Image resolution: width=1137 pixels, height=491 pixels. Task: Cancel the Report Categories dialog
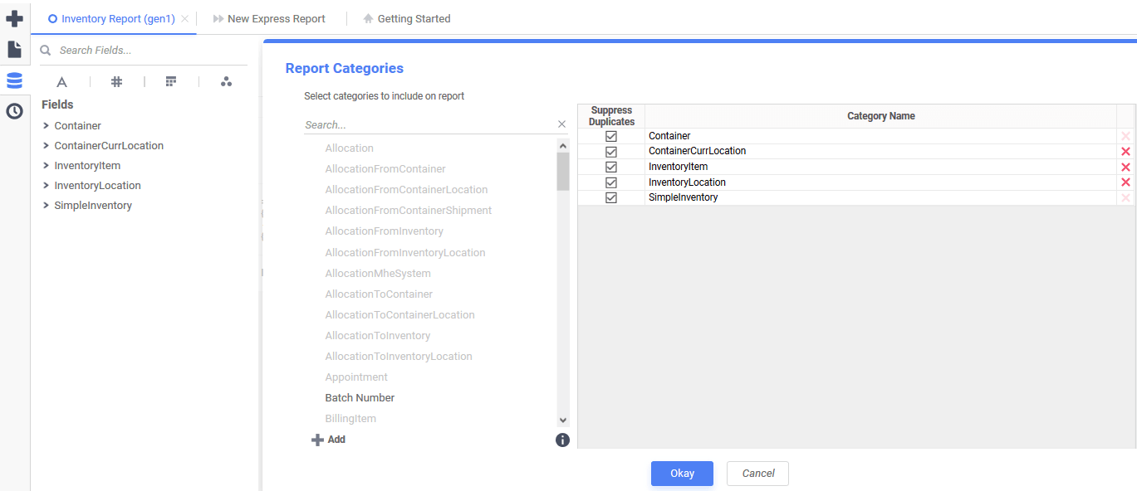point(757,473)
